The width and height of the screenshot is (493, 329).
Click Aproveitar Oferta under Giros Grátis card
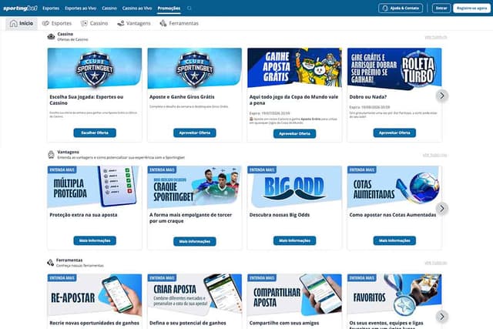195,133
